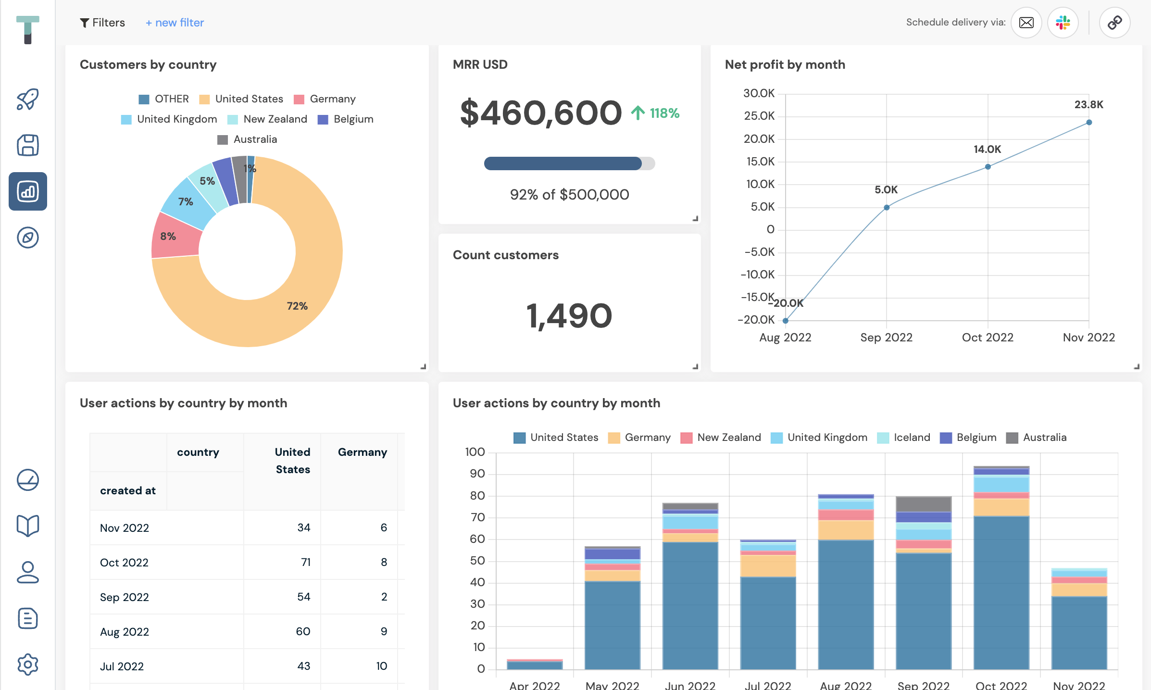Screen dimensions: 1151x690
Task: Open the rocket launch sidebar icon
Action: pos(27,100)
